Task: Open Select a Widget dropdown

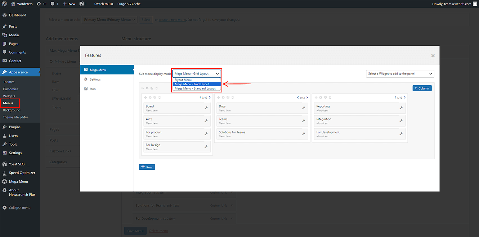Action: tap(400, 74)
